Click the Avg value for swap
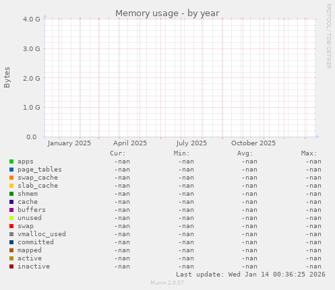Image resolution: width=335 pixels, height=290 pixels. [x=249, y=226]
